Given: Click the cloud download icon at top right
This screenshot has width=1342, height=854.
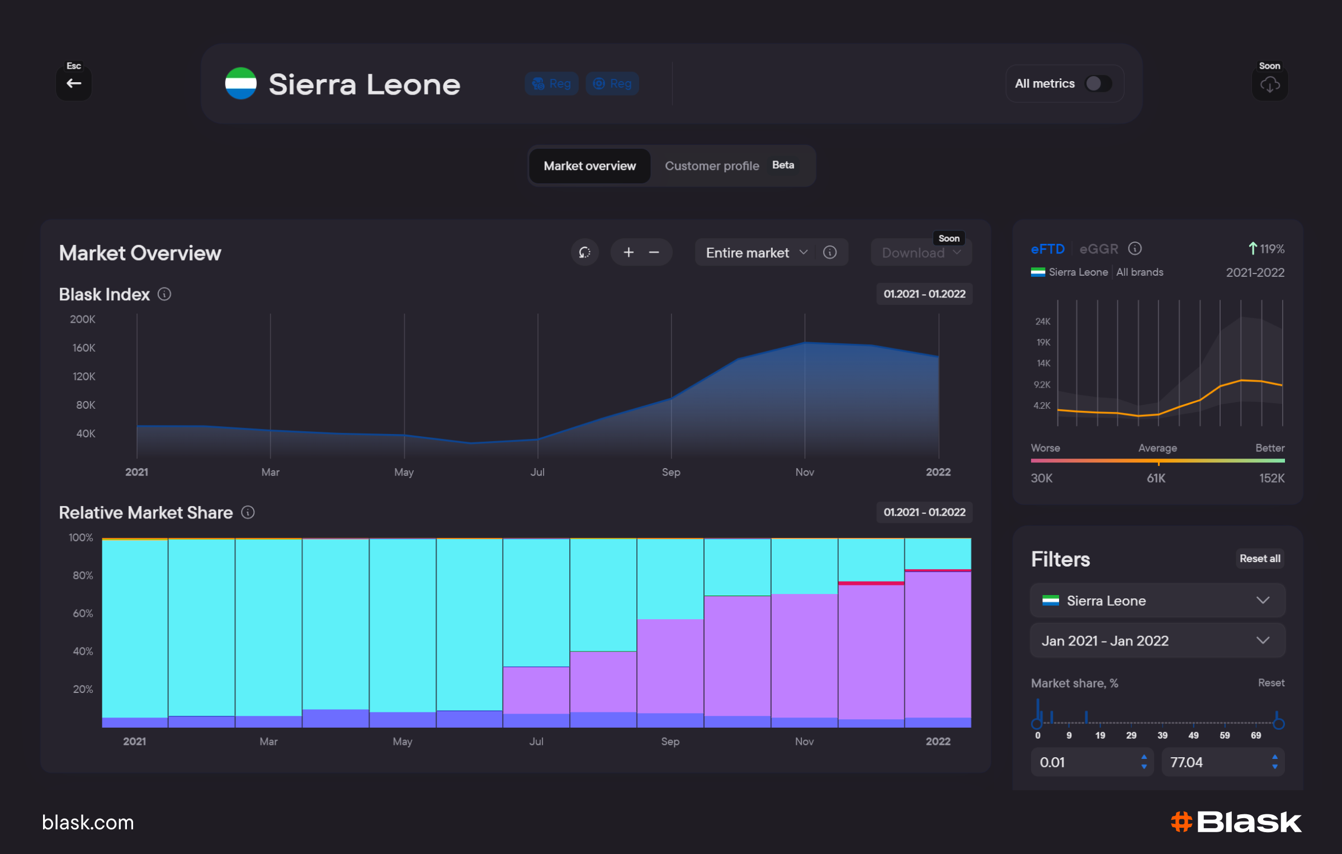Looking at the screenshot, I should pos(1269,84).
